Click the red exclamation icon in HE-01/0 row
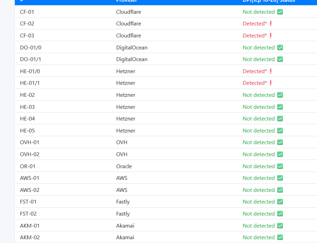Screen dimensions: 317x243 271,71
